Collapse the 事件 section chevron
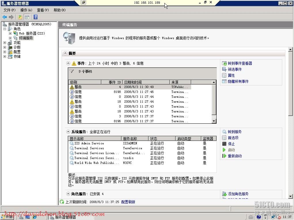 coord(68,63)
